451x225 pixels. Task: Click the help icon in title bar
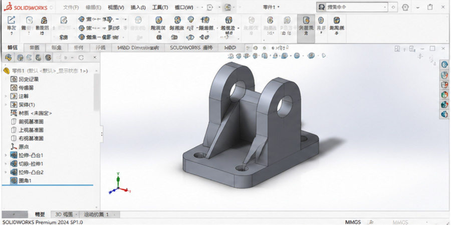[x=405, y=7]
